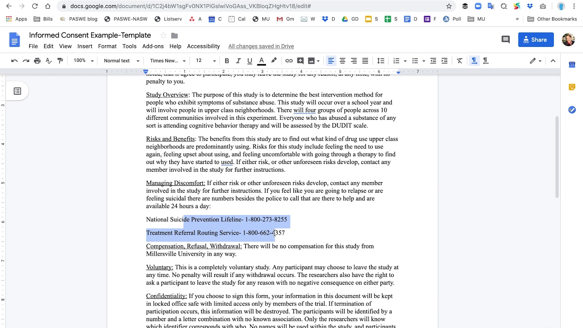This screenshot has height=328, width=583.
Task: Open the Times New font dropdown
Action: click(x=168, y=61)
